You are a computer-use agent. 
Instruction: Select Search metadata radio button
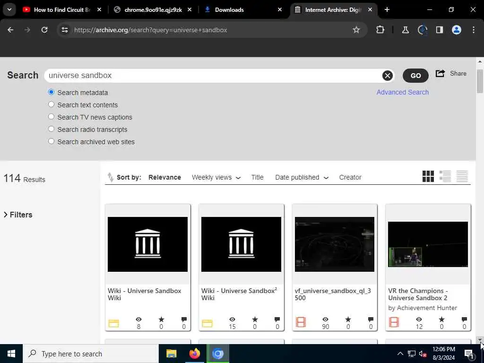tap(51, 92)
